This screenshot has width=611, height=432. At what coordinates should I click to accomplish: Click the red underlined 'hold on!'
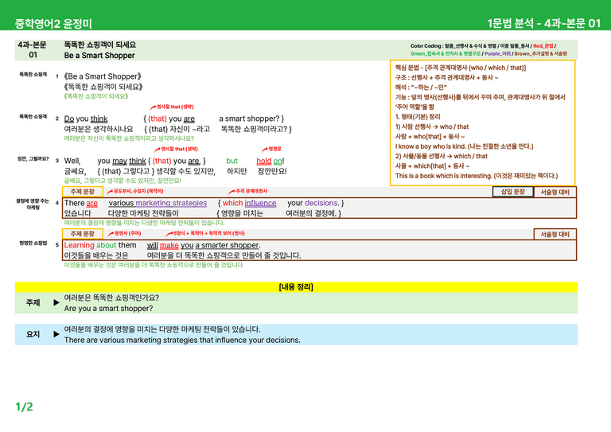point(270,161)
